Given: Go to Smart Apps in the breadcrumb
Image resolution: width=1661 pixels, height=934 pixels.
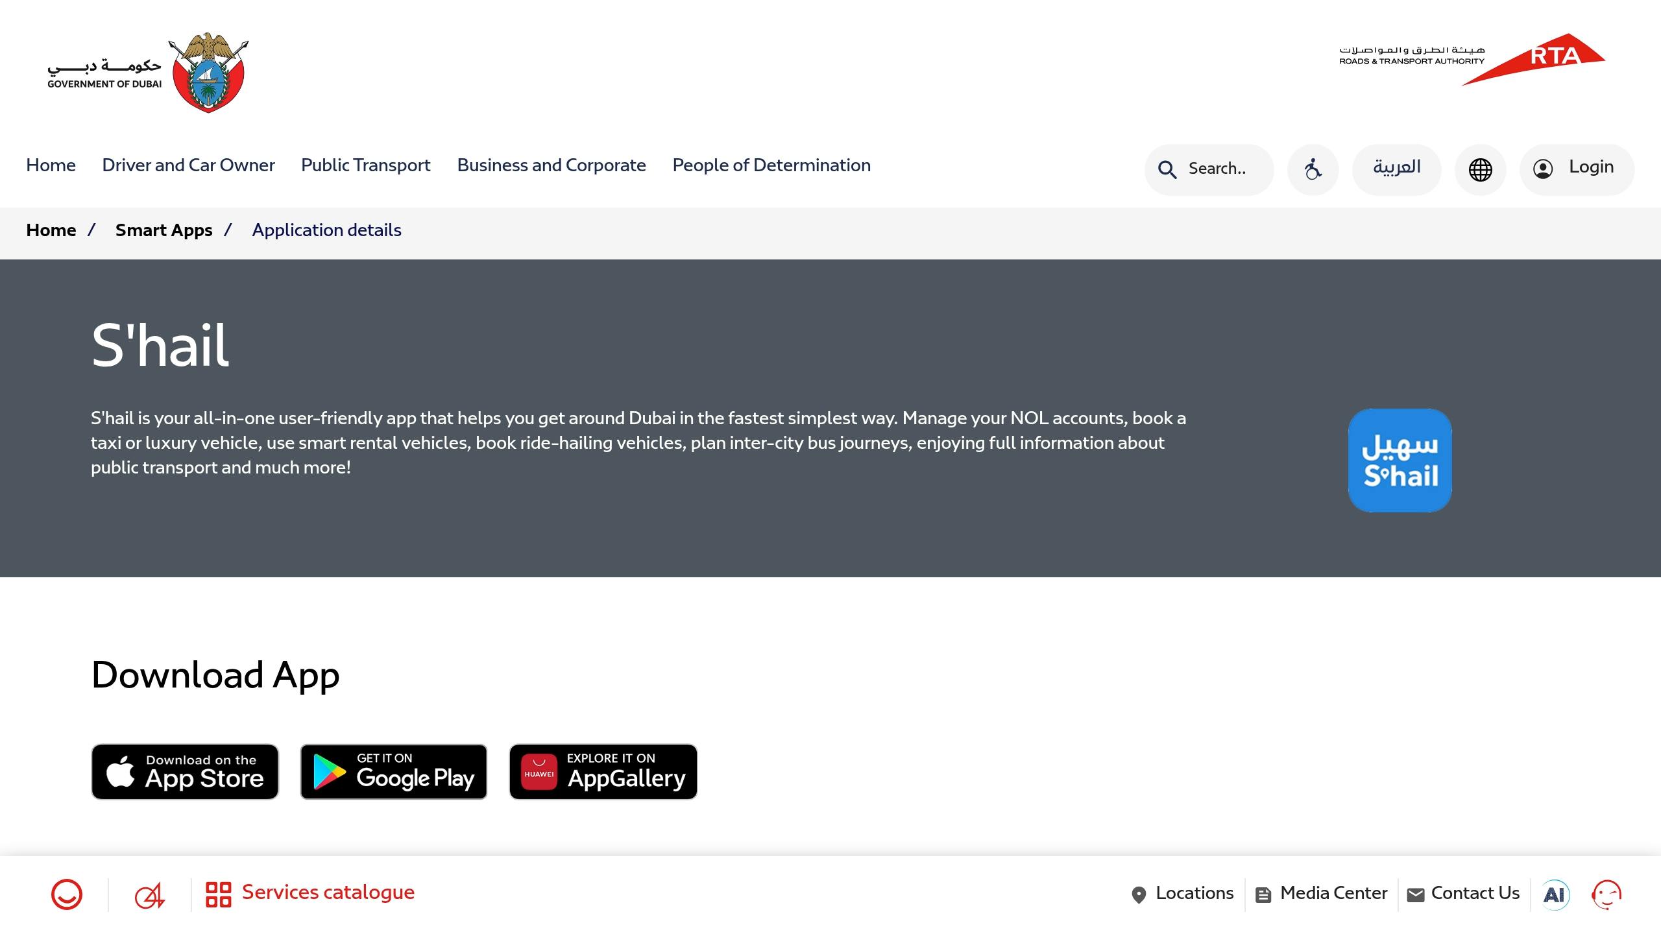Looking at the screenshot, I should (164, 230).
